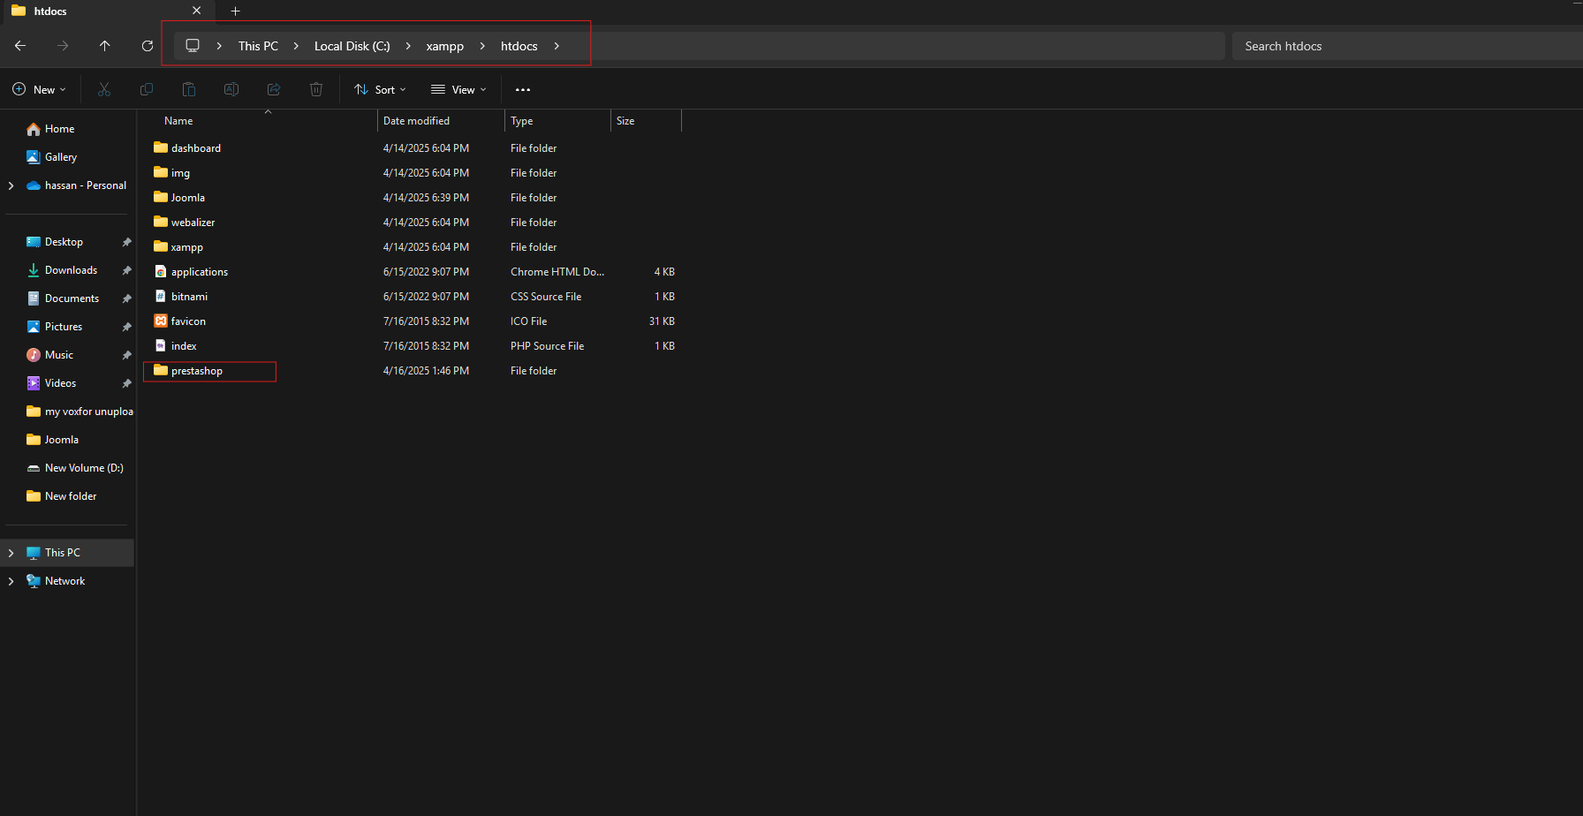The height and width of the screenshot is (816, 1583).
Task: Click the Cut scissors icon
Action: click(x=104, y=89)
